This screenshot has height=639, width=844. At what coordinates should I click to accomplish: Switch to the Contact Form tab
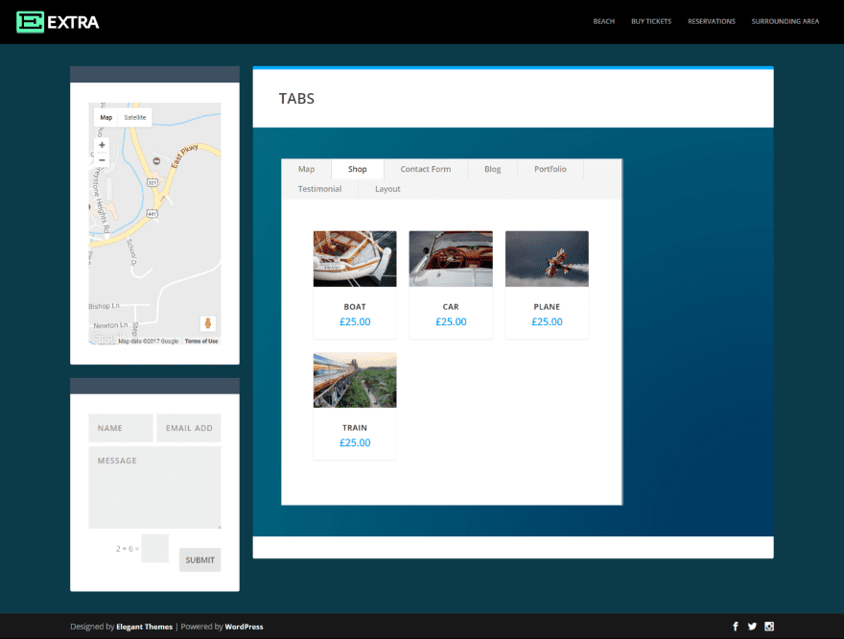[426, 169]
